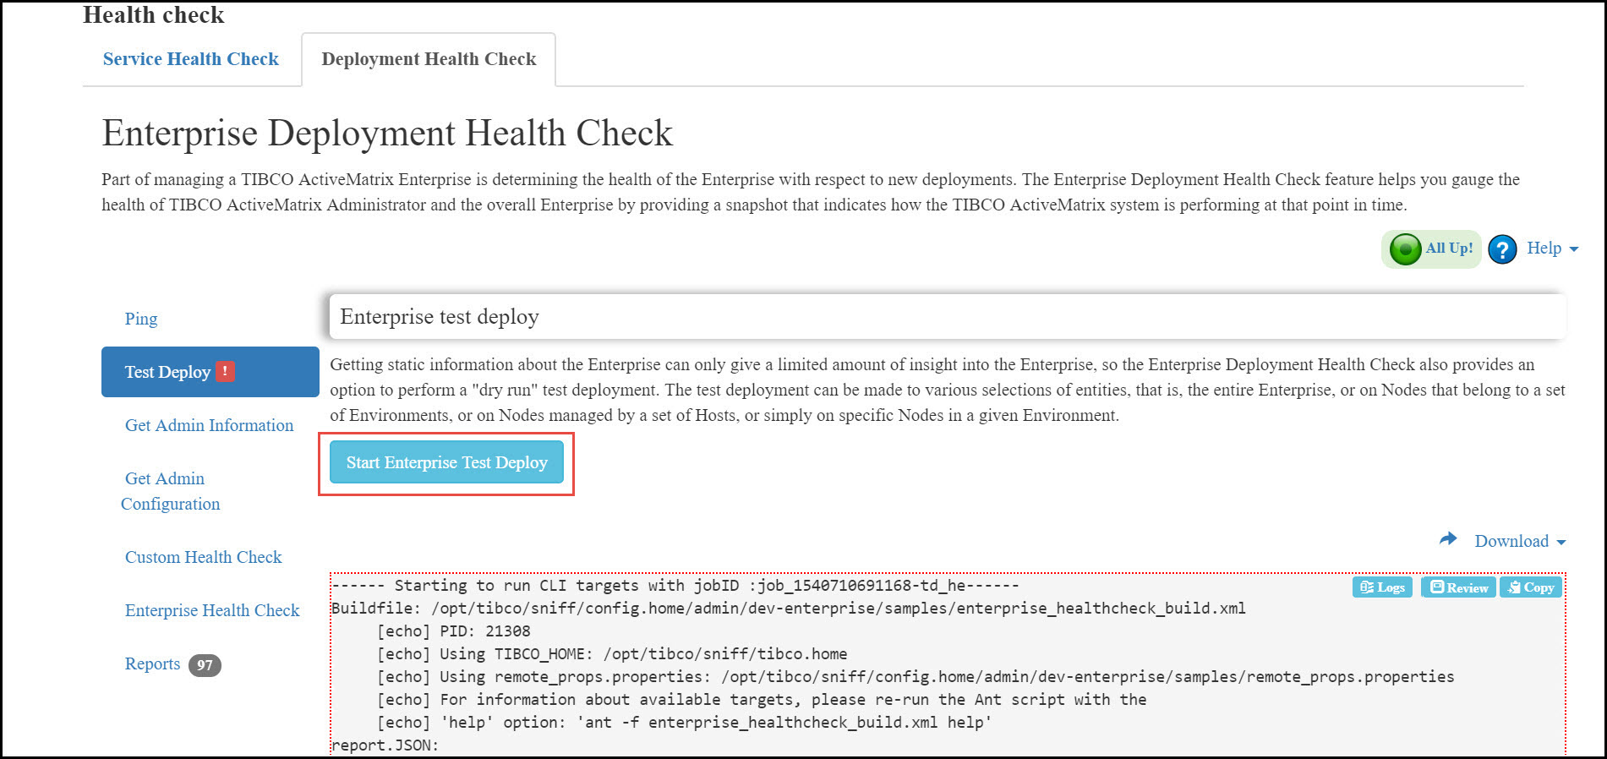Viewport: 1607px width, 759px height.
Task: Click the 97 count badge next to Reports
Action: point(205,665)
